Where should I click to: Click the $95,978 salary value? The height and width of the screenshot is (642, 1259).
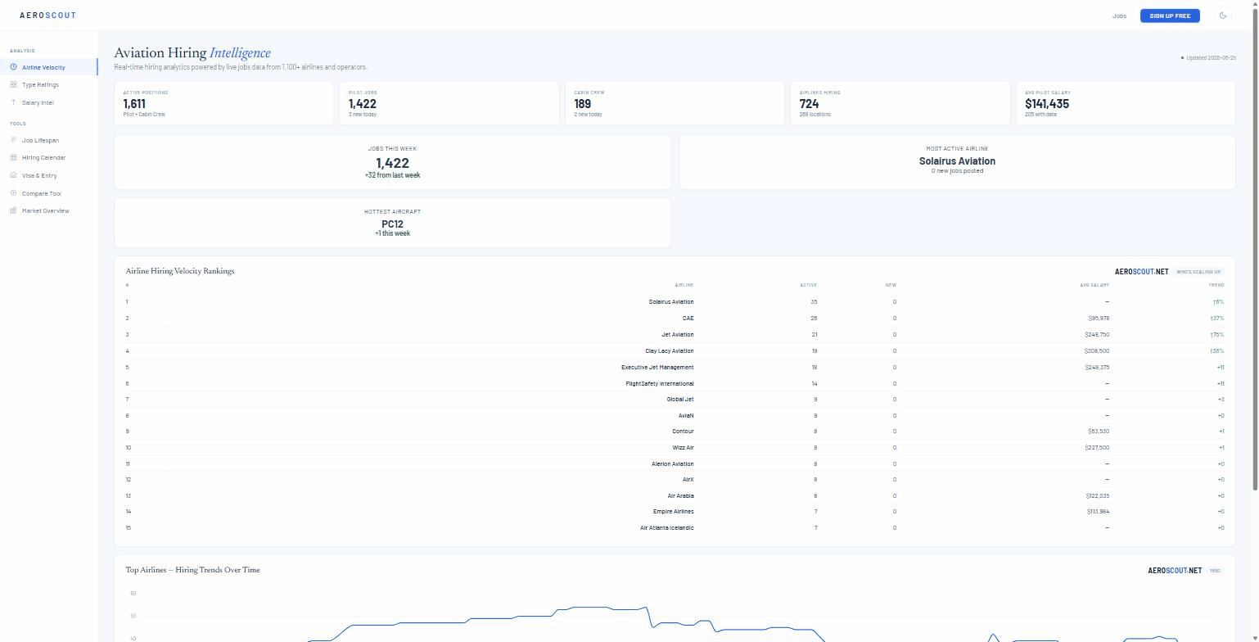(1099, 318)
